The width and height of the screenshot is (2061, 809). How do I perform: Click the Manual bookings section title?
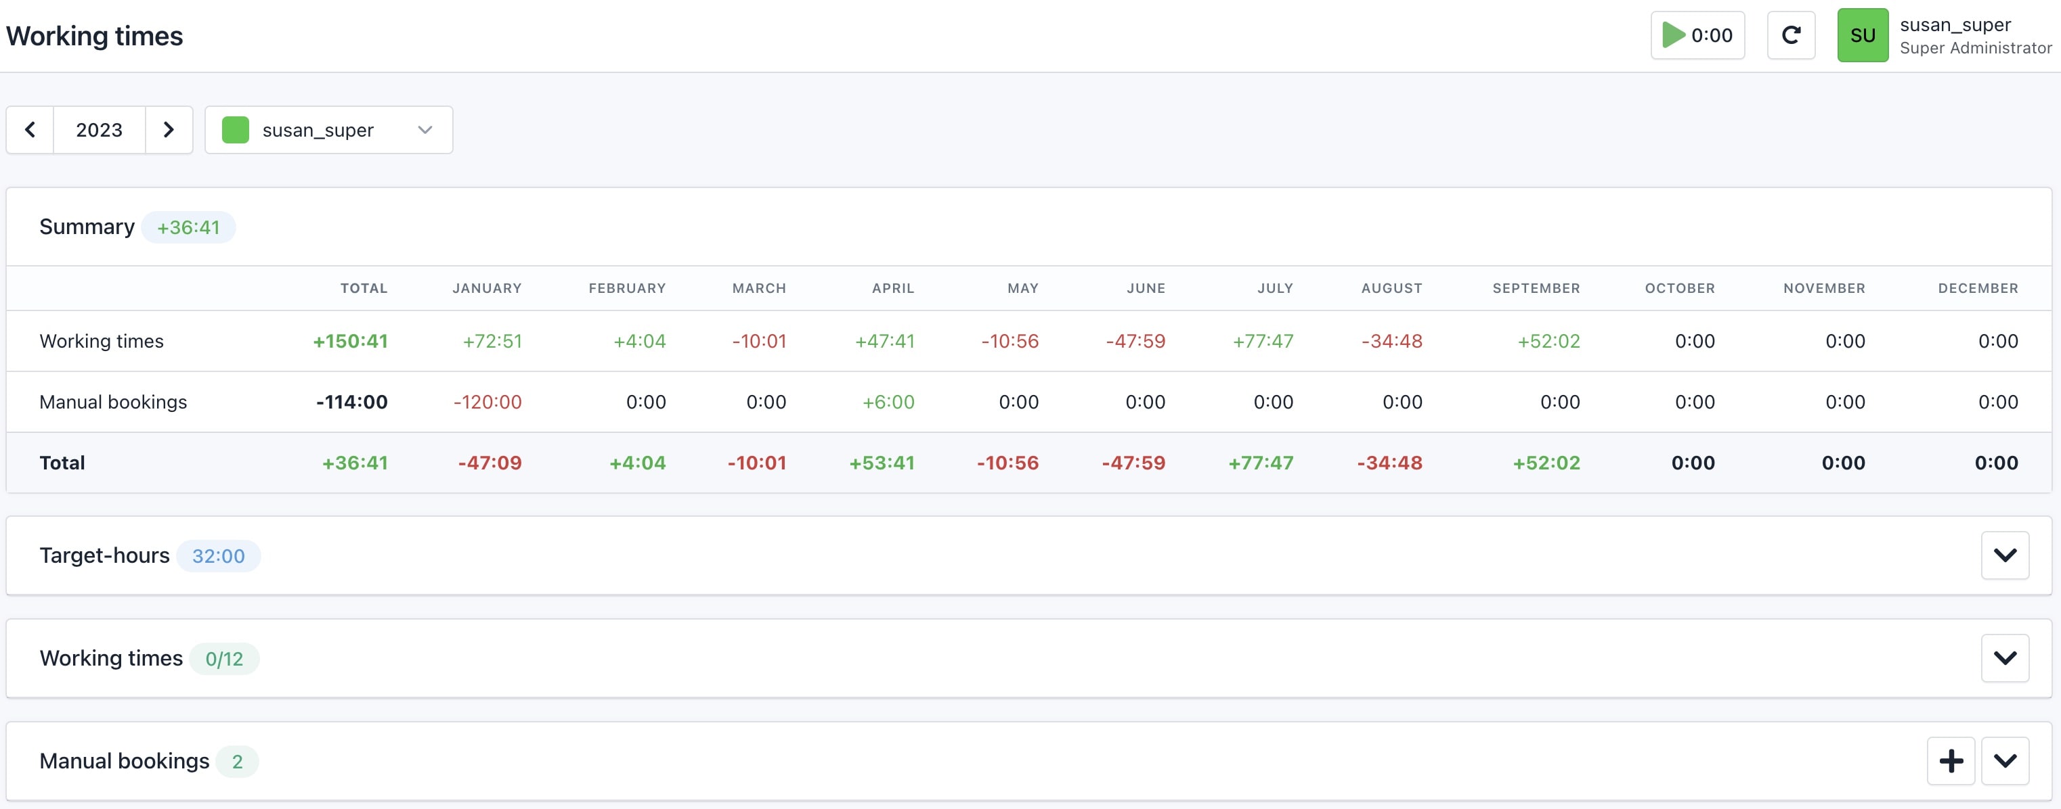tap(125, 760)
